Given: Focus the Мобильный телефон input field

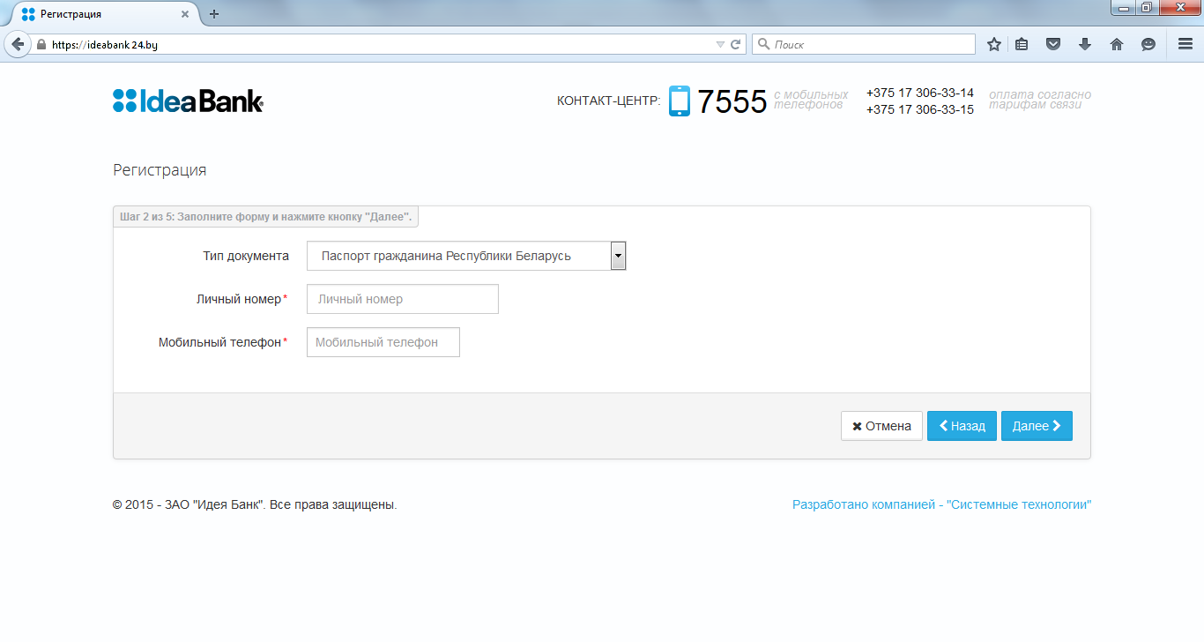Looking at the screenshot, I should (x=383, y=342).
